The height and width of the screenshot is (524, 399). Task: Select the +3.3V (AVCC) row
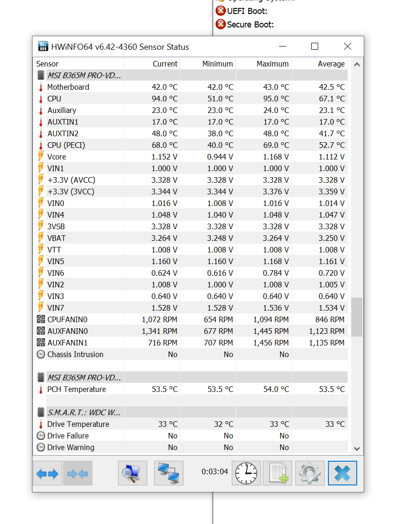click(x=190, y=180)
